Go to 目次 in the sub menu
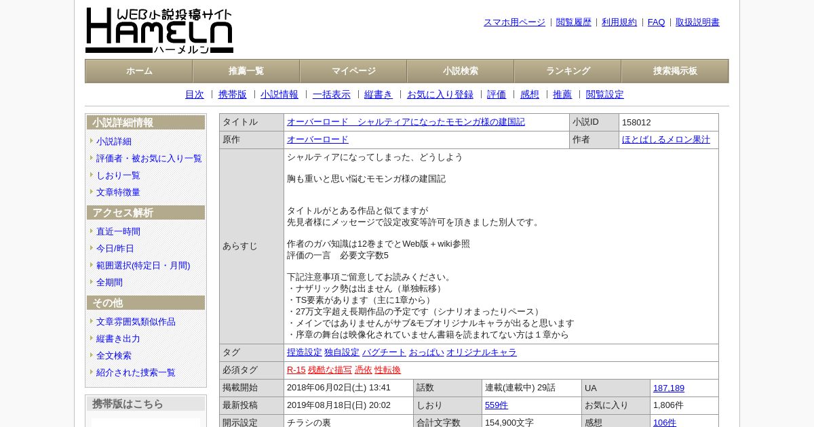This screenshot has width=814, height=427. [x=195, y=95]
